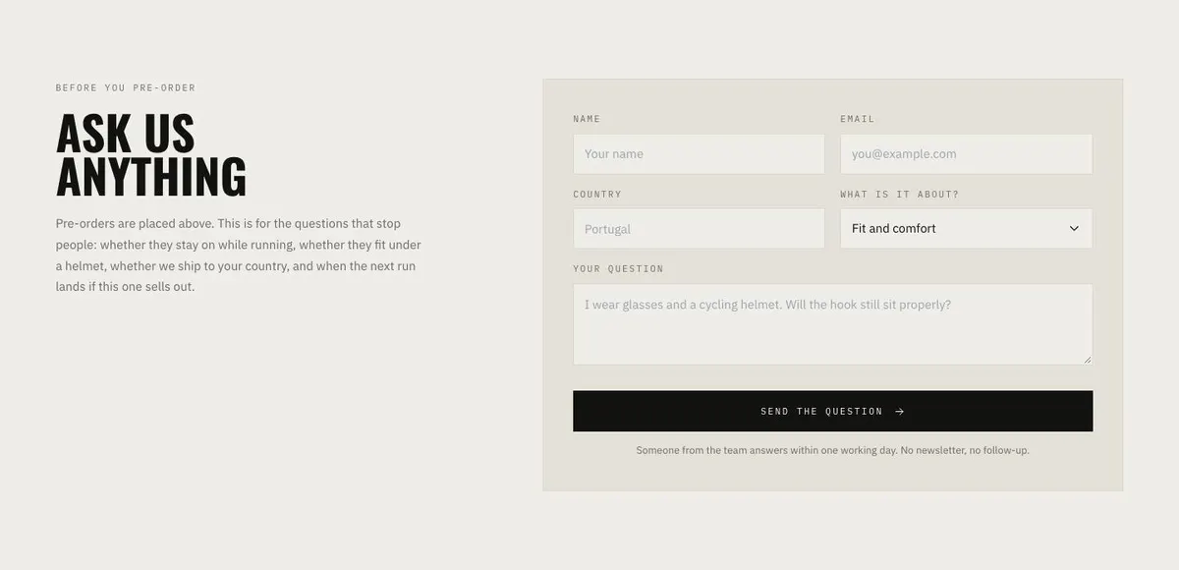Click the 'YOUR QUESTION' label
This screenshot has height=570, width=1179.
pyautogui.click(x=618, y=269)
